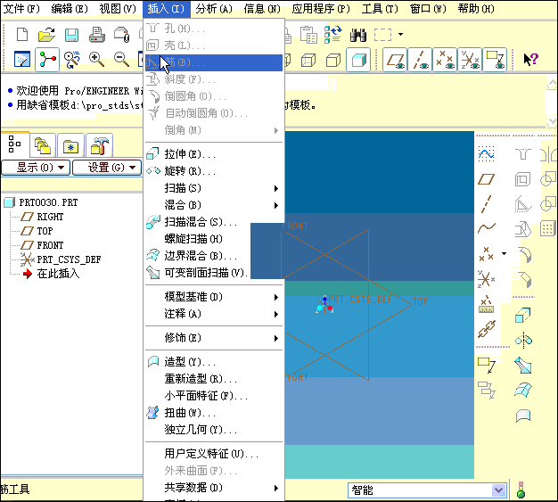Choose 造型(Y) style from menu
558x502 pixels.
click(x=214, y=362)
